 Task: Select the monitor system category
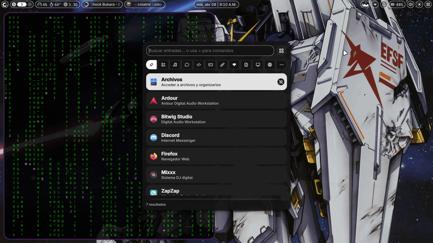(258, 65)
